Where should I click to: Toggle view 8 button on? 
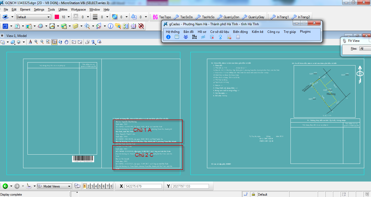point(111,186)
